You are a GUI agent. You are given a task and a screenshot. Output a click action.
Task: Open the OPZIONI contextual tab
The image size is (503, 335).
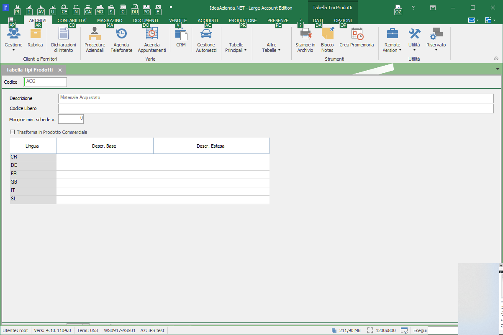[x=343, y=20]
